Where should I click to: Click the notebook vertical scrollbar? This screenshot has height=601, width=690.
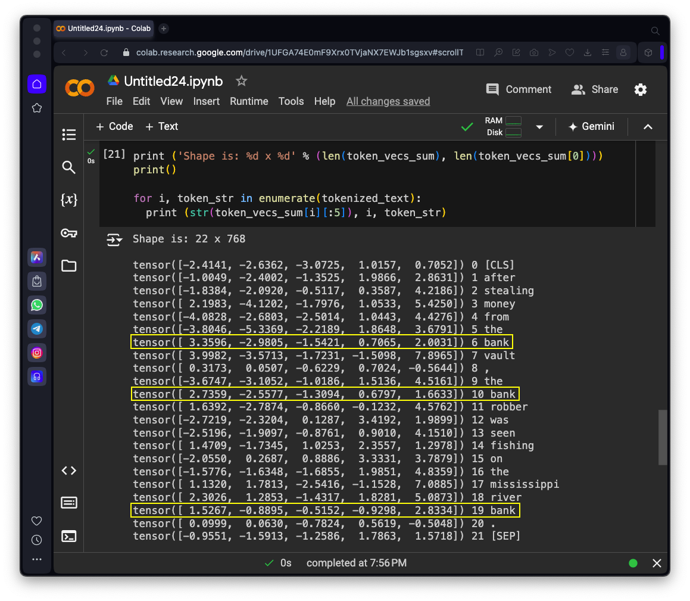tap(663, 437)
